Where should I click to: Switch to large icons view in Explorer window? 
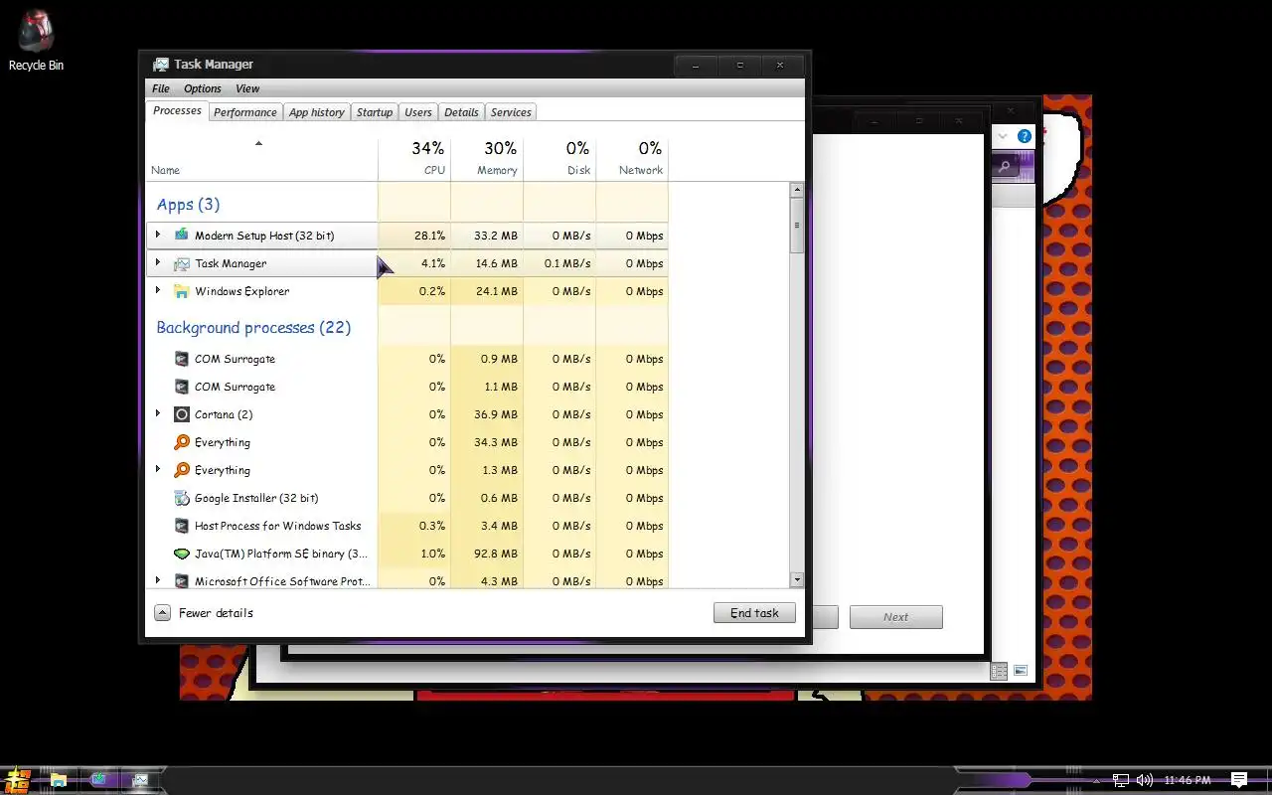point(1021,672)
